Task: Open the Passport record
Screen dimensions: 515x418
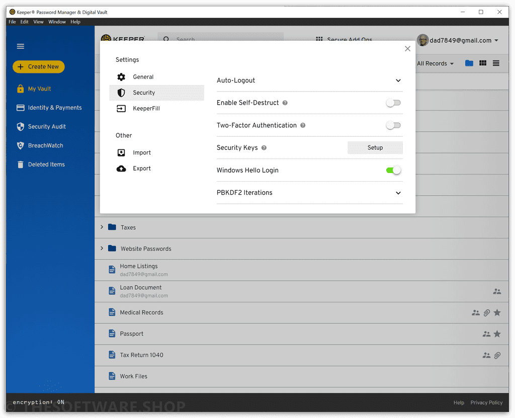Action: click(302, 334)
